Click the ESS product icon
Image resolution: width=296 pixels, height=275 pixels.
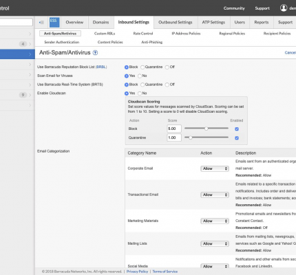point(54,22)
